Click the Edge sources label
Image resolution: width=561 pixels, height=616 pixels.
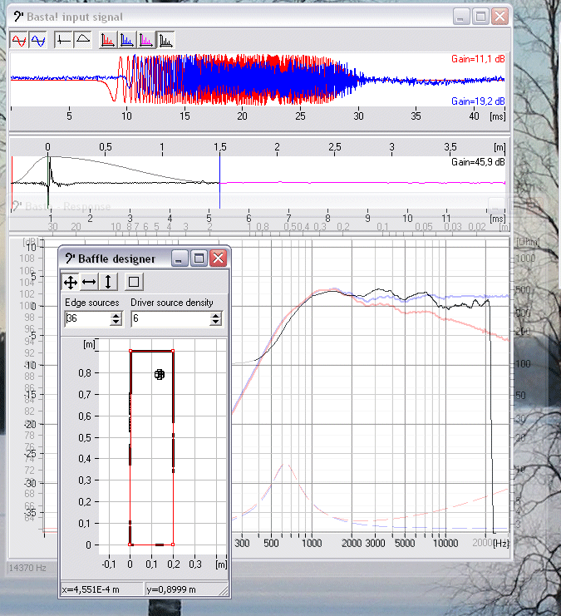92,303
